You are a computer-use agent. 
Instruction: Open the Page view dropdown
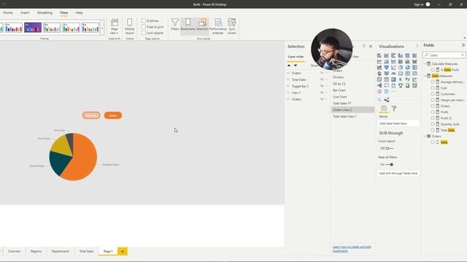(x=115, y=26)
